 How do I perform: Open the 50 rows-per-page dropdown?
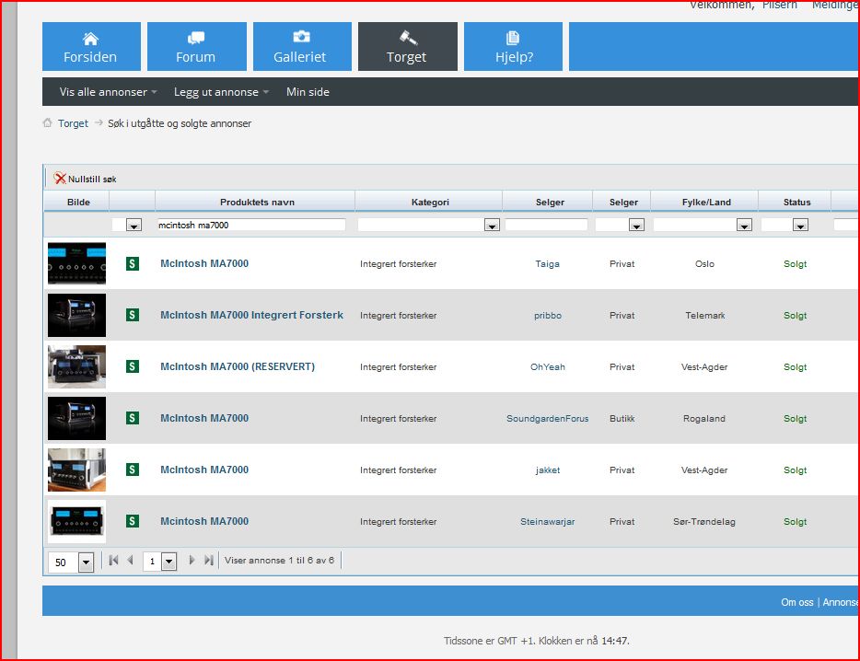coord(86,562)
